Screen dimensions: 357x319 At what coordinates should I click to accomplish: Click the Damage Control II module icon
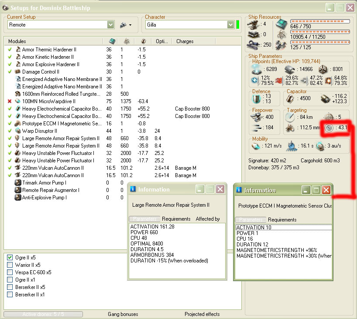[18, 72]
